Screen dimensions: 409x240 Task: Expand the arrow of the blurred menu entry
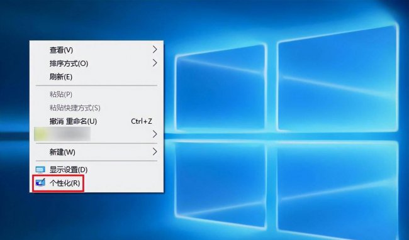155,134
